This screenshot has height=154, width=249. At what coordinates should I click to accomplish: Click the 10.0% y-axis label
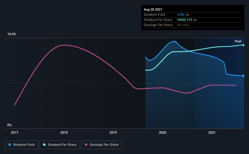point(12,34)
